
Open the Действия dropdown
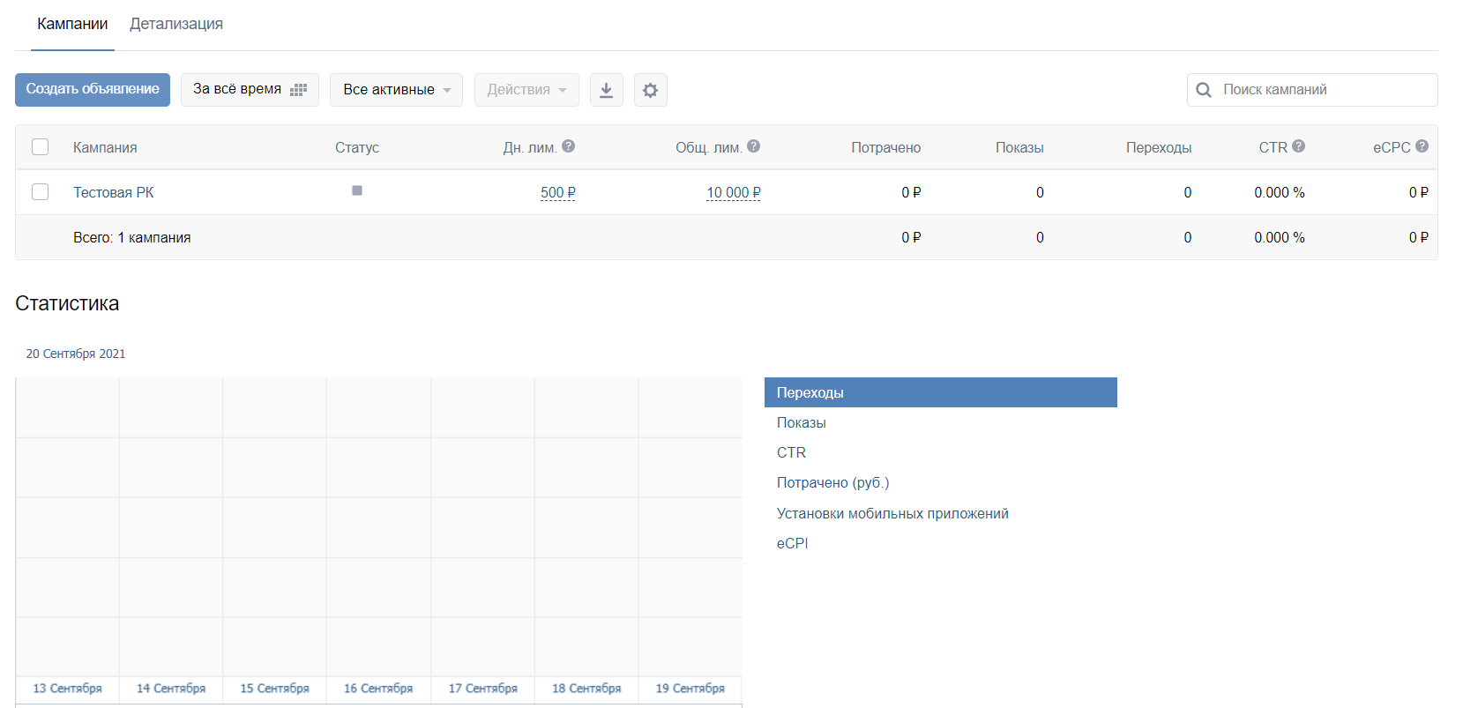click(x=526, y=90)
